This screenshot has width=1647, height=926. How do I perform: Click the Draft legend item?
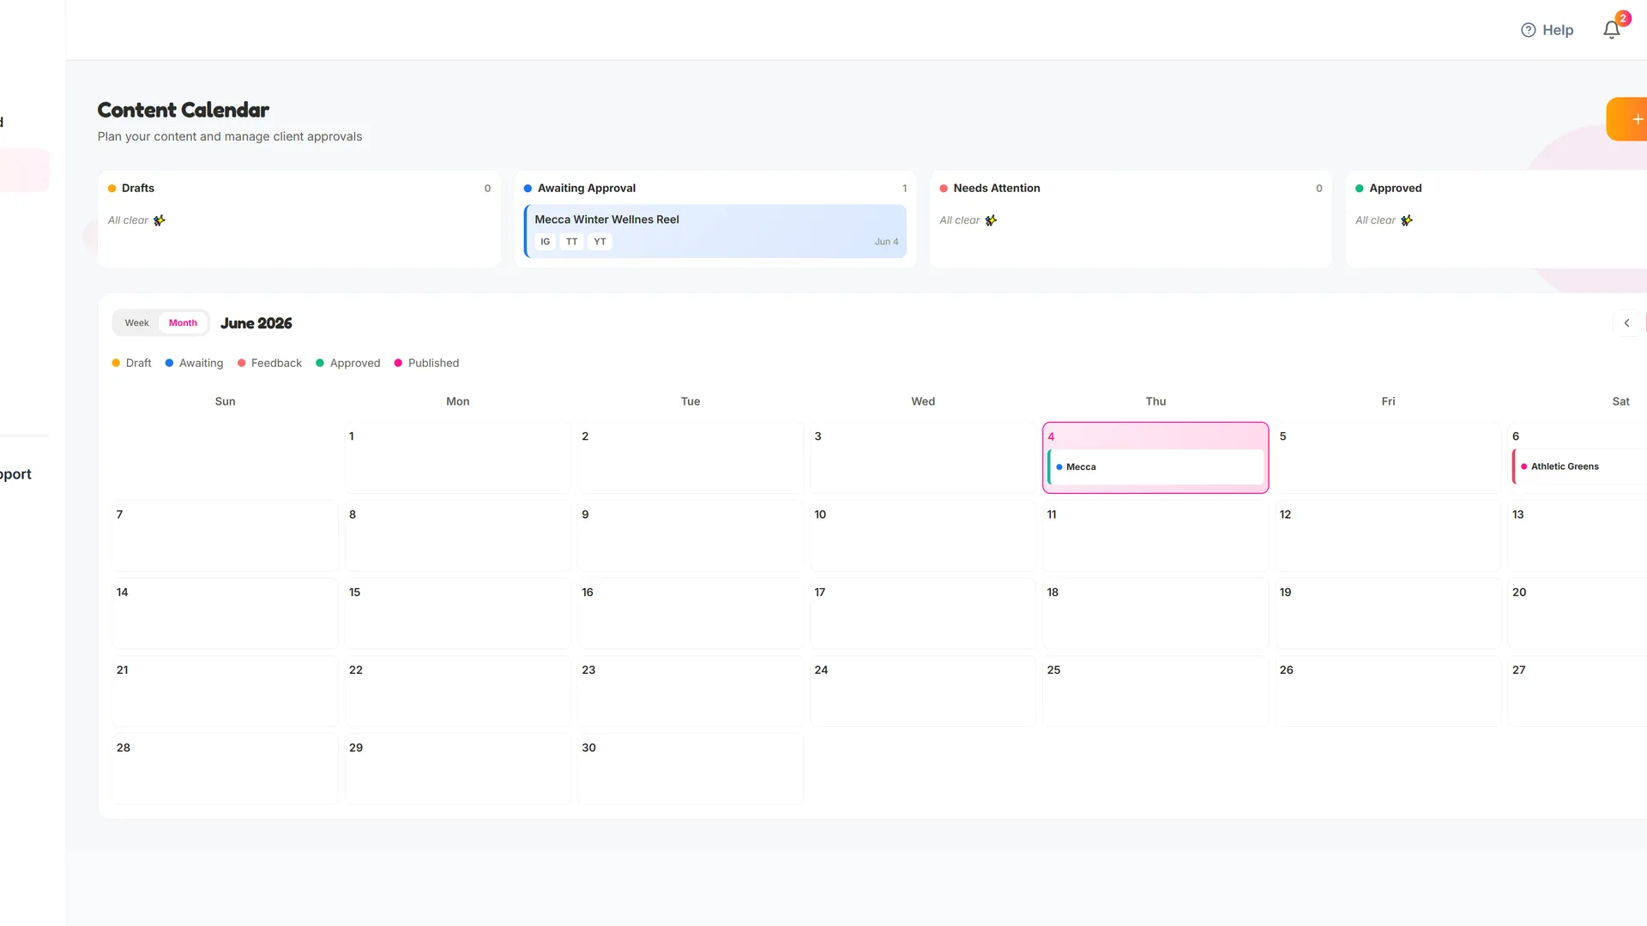(131, 364)
